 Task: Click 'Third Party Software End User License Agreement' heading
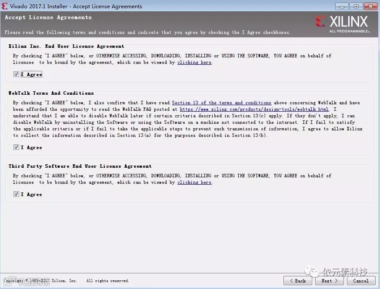pos(80,166)
